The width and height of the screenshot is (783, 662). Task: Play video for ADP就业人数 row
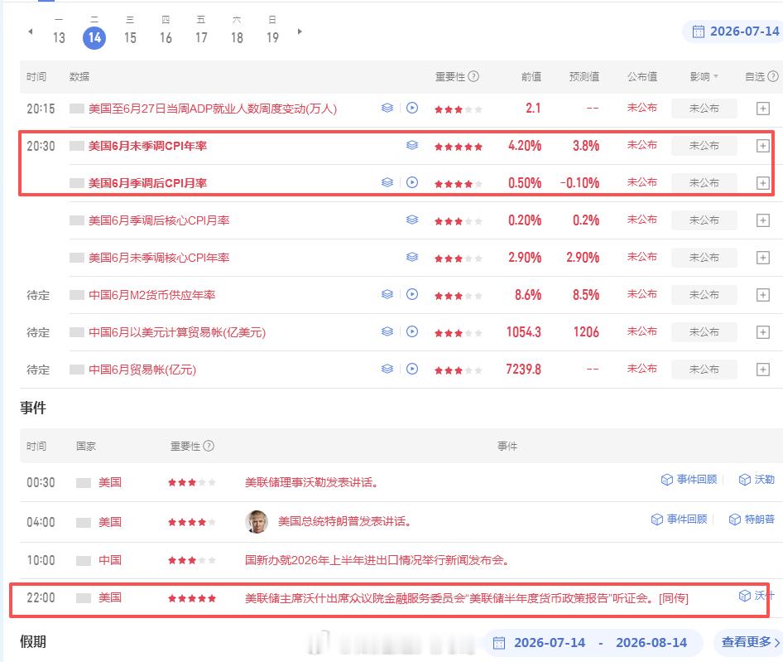[x=412, y=108]
